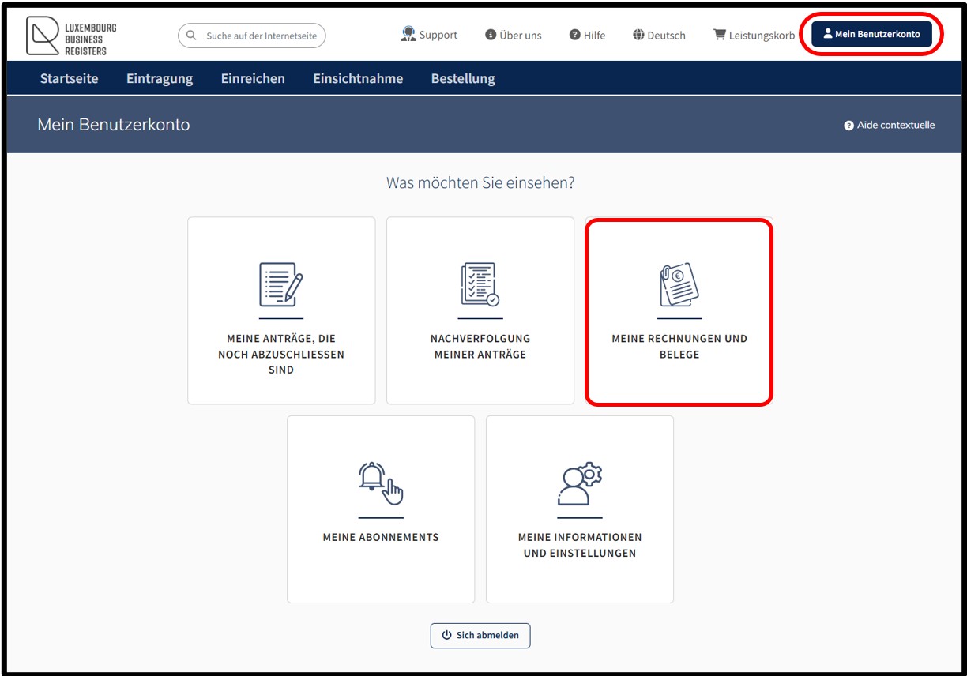Click the Luxembourg Business Registers logo
Viewport: 967px width, 676px height.
71,36
